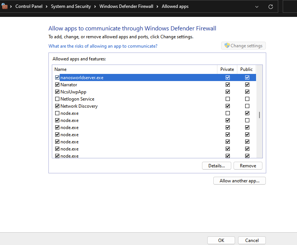Viewport: 297px width, 245px height.
Task: Sort by the Name column header
Action: (x=135, y=69)
